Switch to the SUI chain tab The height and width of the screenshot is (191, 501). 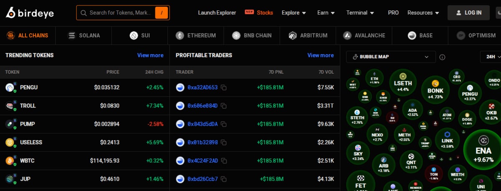[x=139, y=35]
